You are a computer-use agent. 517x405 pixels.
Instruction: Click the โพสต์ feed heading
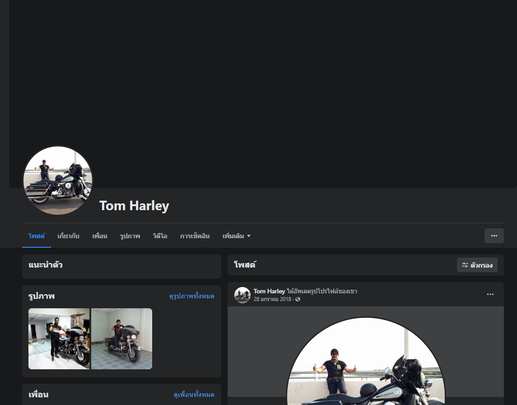[245, 265]
